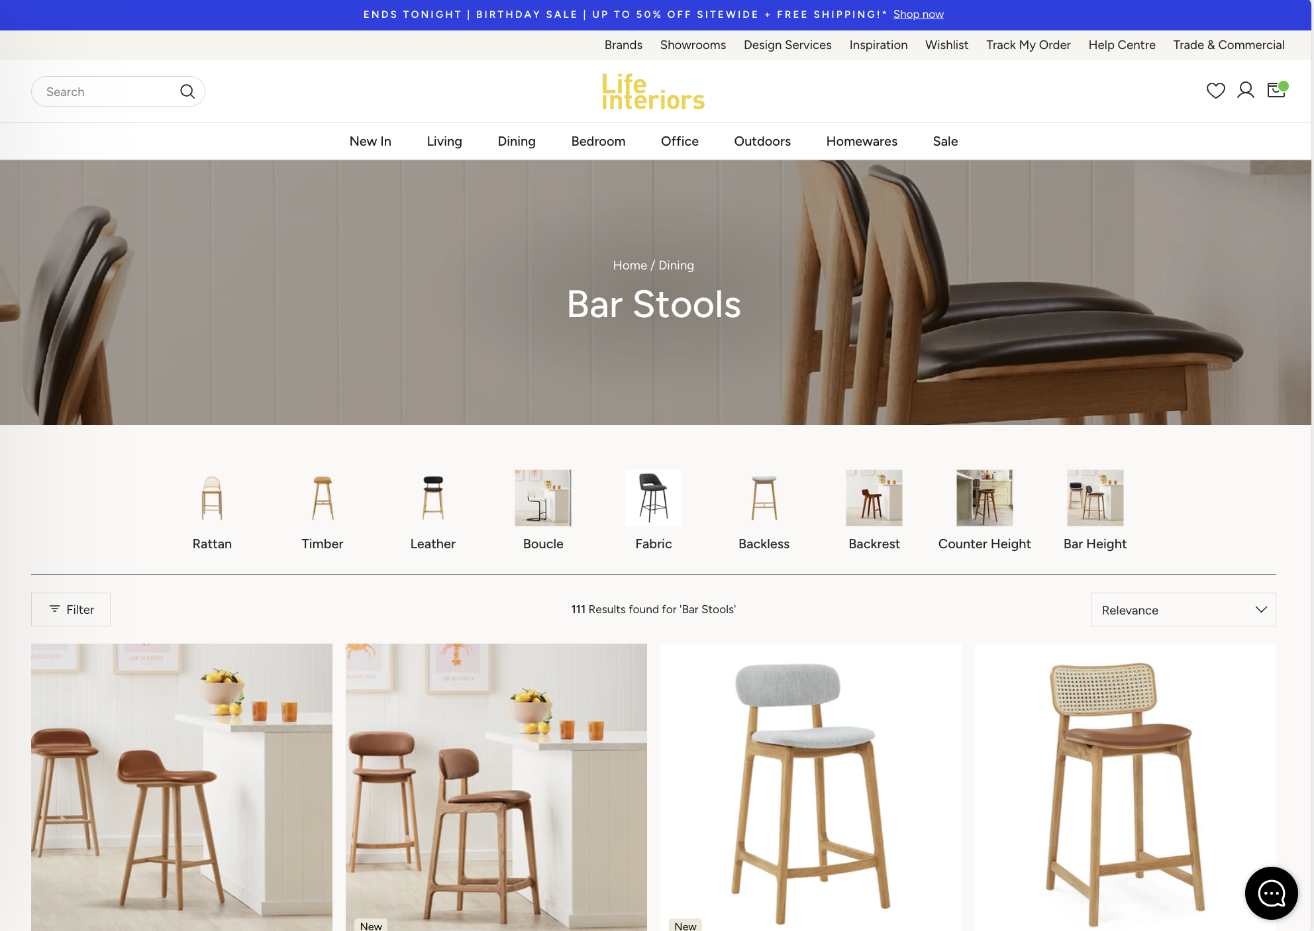The height and width of the screenshot is (931, 1314).
Task: Open the account profile icon
Action: (x=1245, y=91)
